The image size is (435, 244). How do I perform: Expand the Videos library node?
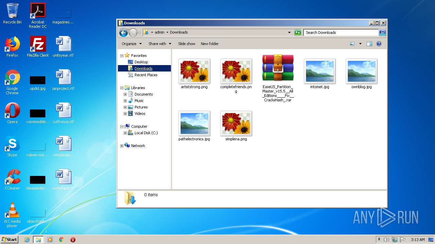125,114
